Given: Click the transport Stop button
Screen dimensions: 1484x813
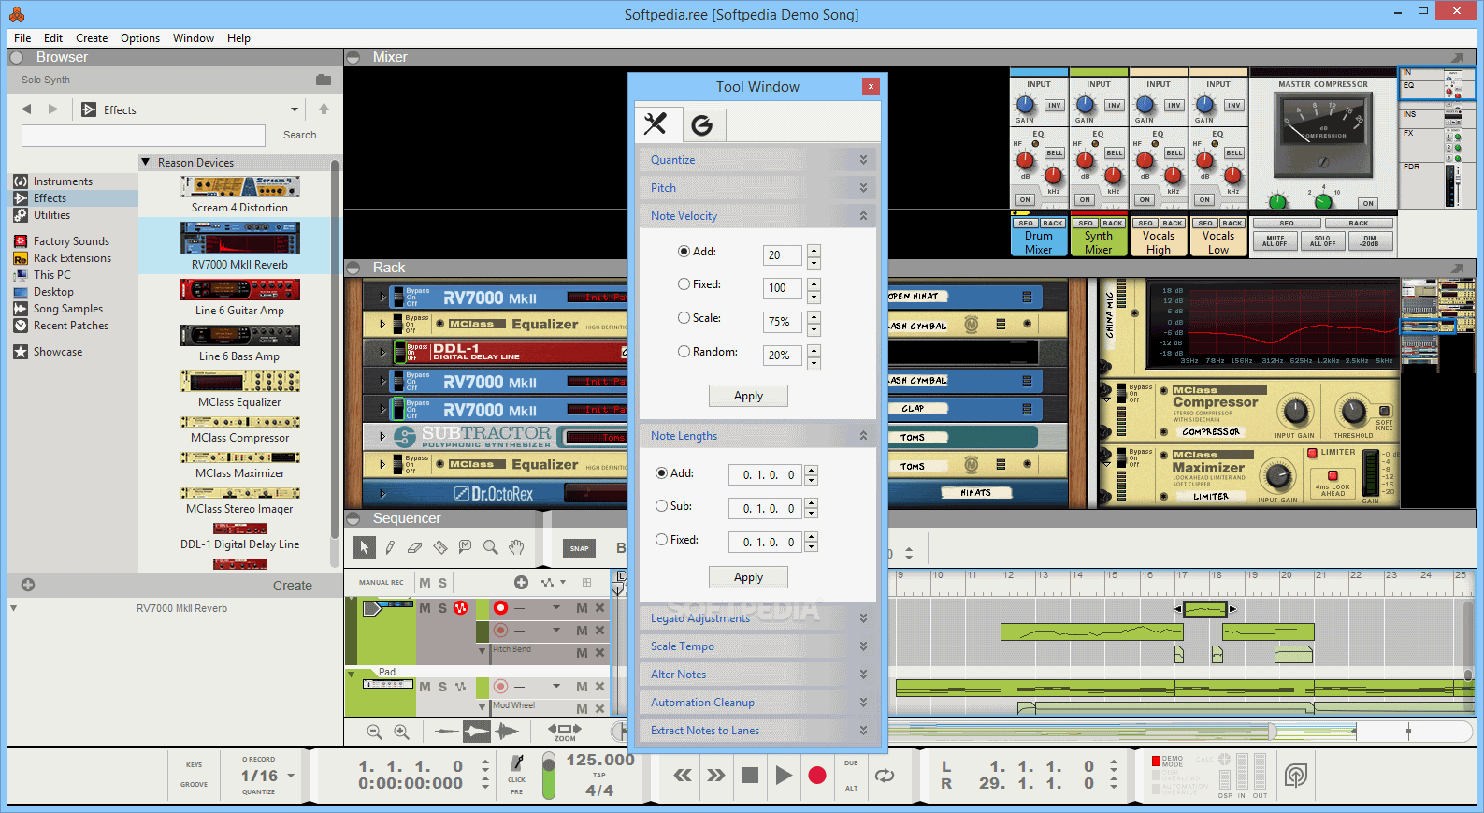Looking at the screenshot, I should click(750, 775).
